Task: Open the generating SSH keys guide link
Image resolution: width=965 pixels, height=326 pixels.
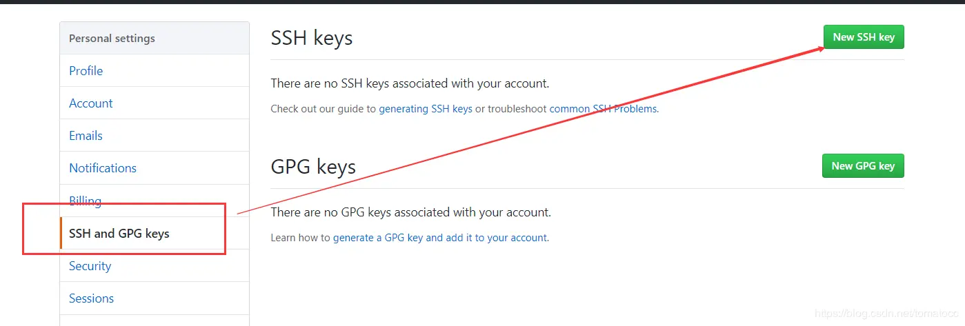Action: coord(426,109)
